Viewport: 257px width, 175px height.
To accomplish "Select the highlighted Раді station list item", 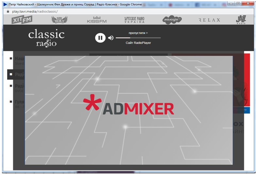I will coord(16,74).
